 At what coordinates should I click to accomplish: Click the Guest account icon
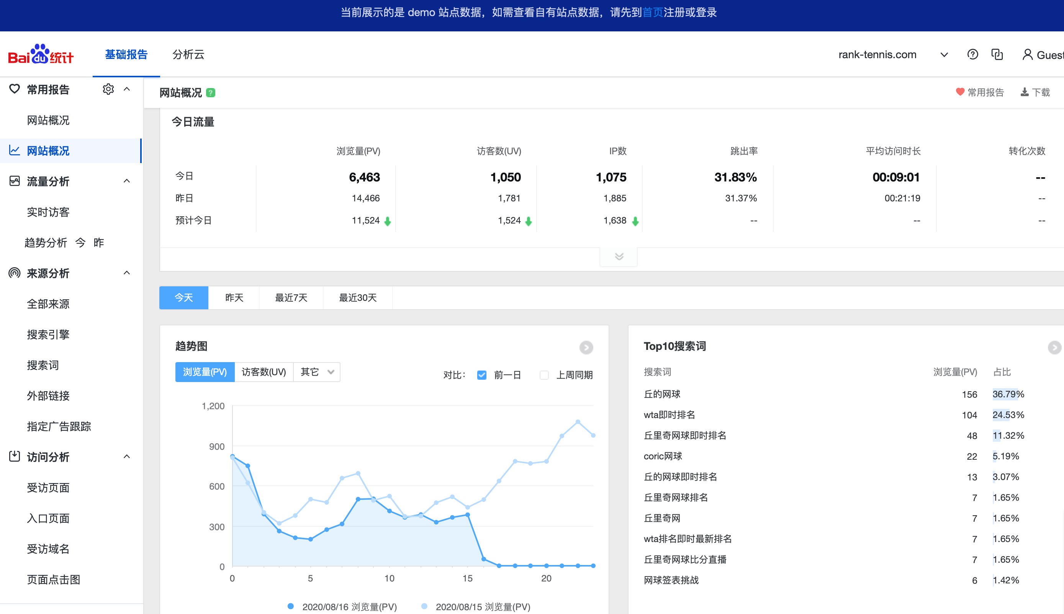click(1027, 54)
